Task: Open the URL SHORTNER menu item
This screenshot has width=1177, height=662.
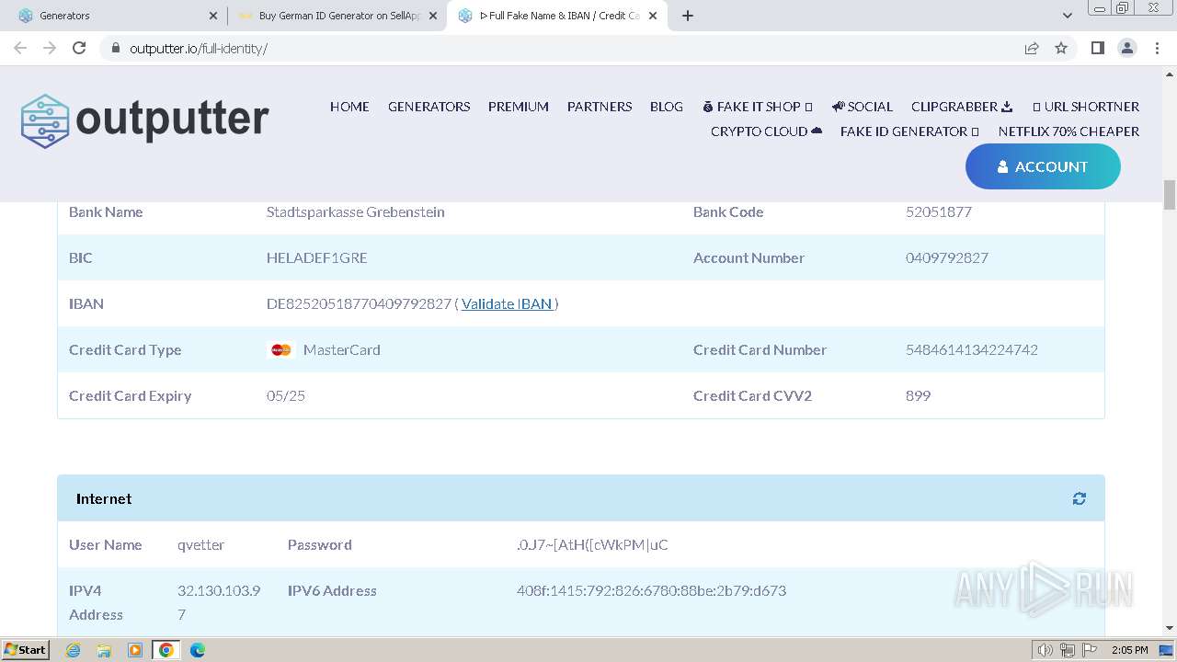Action: point(1086,107)
